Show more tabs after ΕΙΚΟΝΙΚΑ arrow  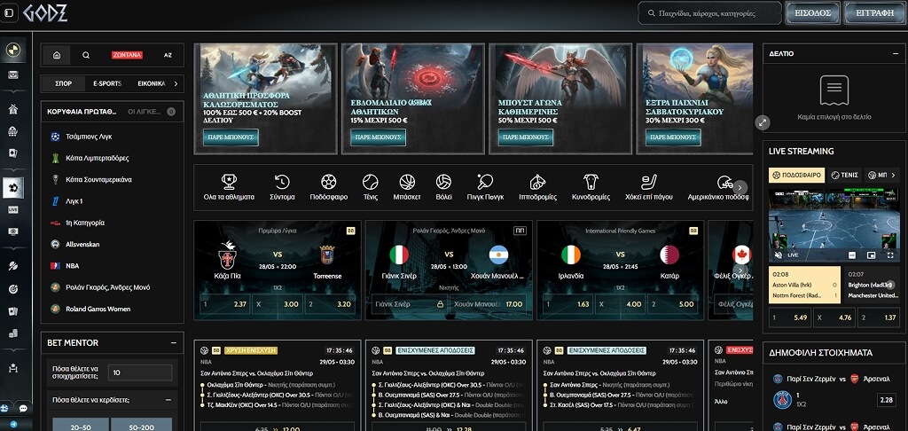point(176,83)
